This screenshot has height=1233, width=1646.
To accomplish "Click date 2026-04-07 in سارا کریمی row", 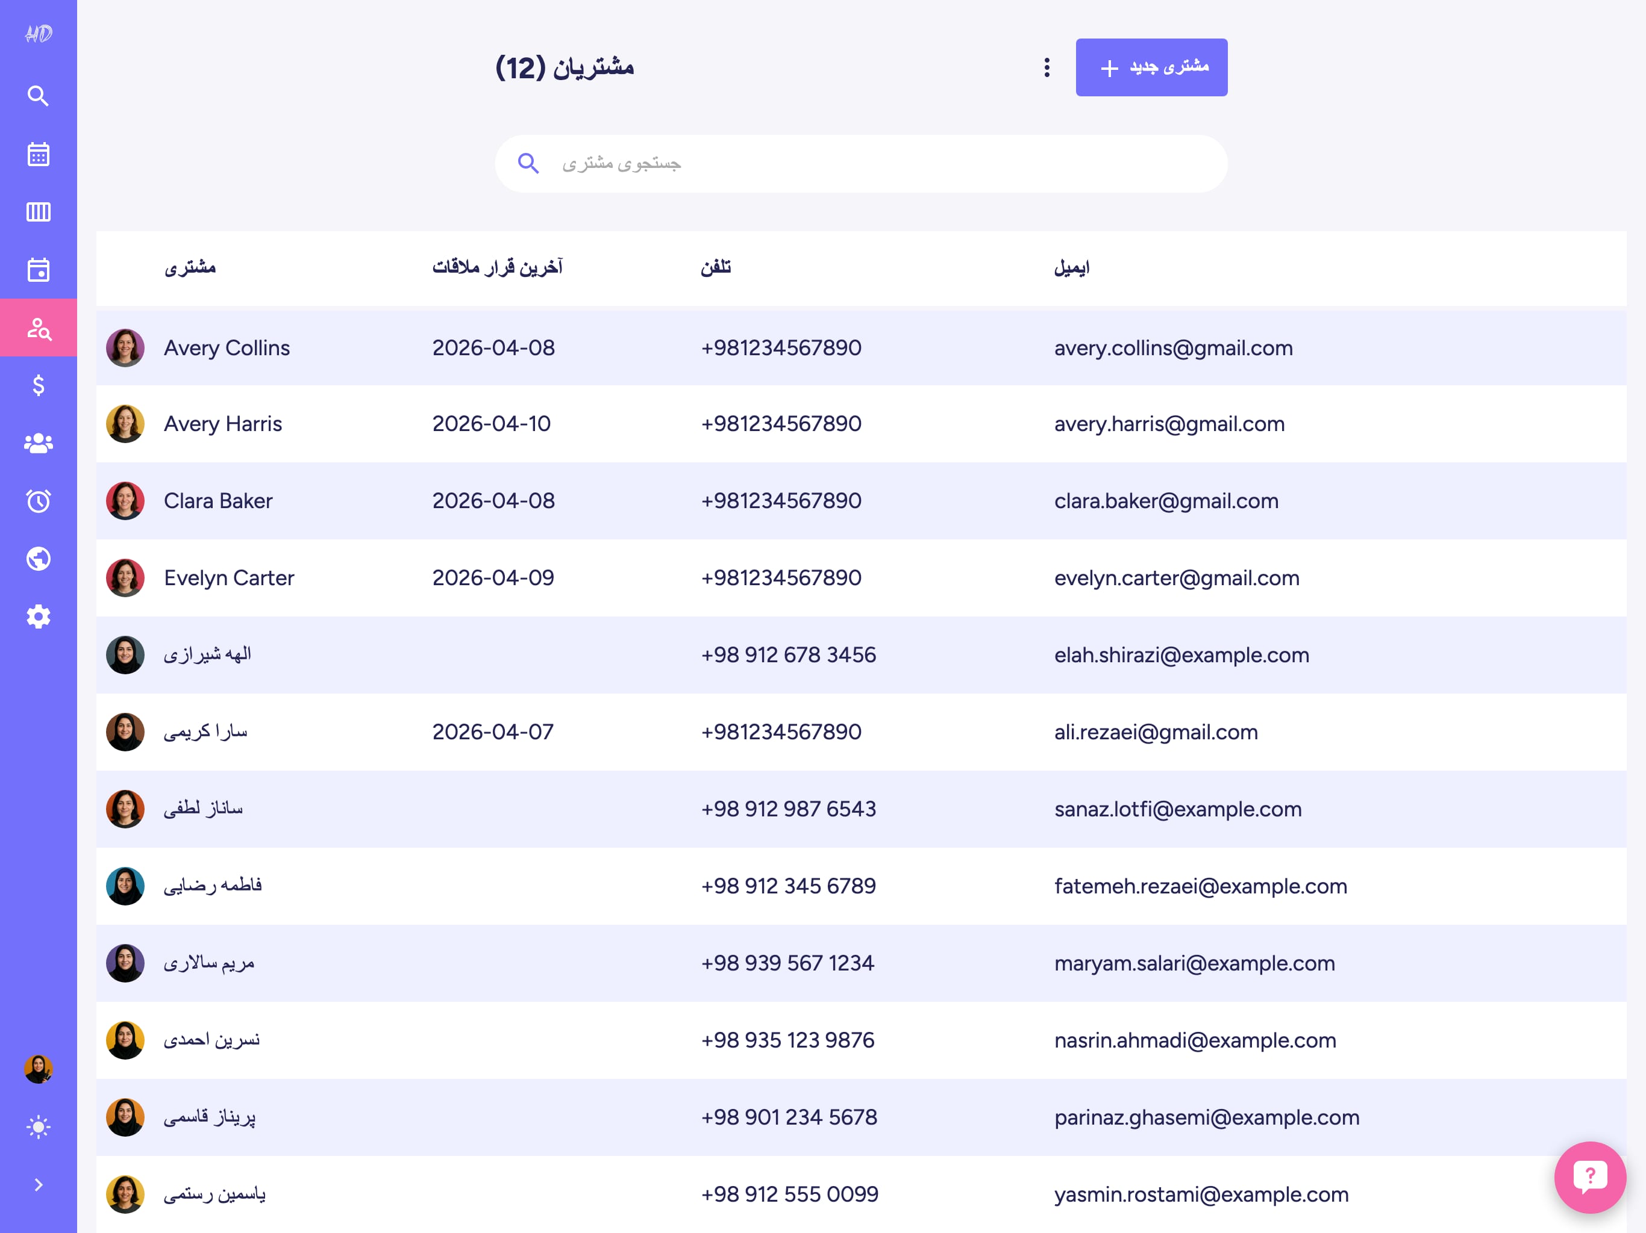I will point(493,731).
